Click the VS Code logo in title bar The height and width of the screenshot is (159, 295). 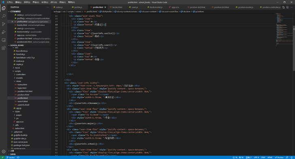point(2,2)
